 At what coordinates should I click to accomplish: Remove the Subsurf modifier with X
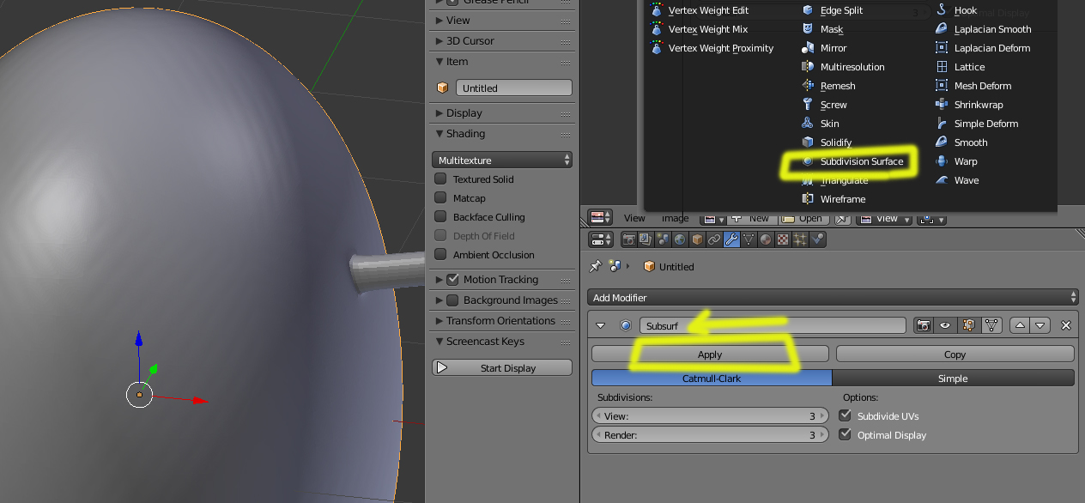tap(1066, 325)
